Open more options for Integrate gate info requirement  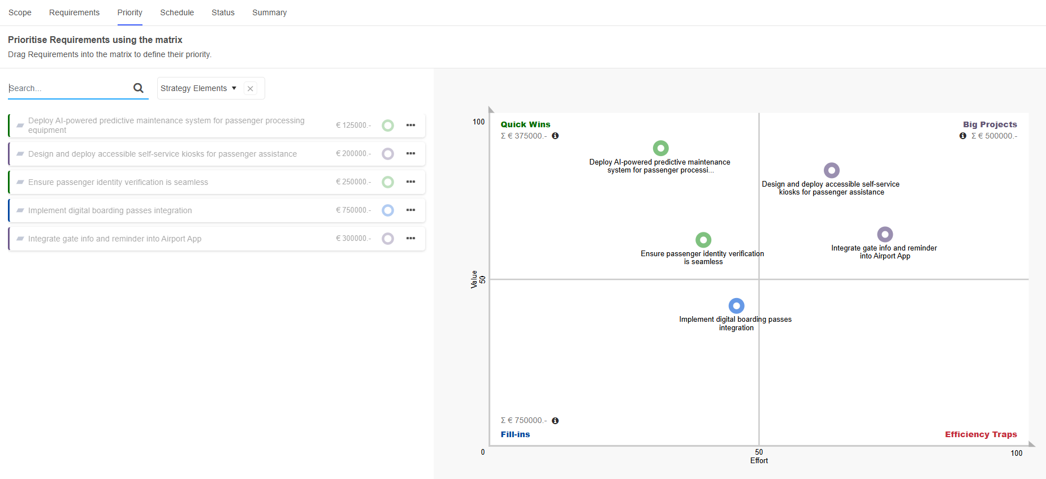[x=410, y=238]
